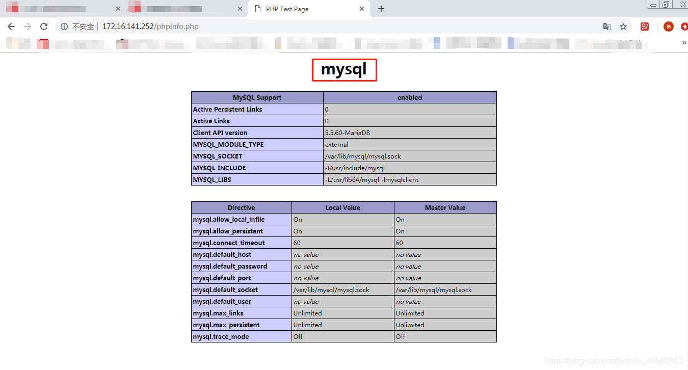Click the Local Value column header
Screen dimensions: 688x370
pyautogui.click(x=343, y=207)
